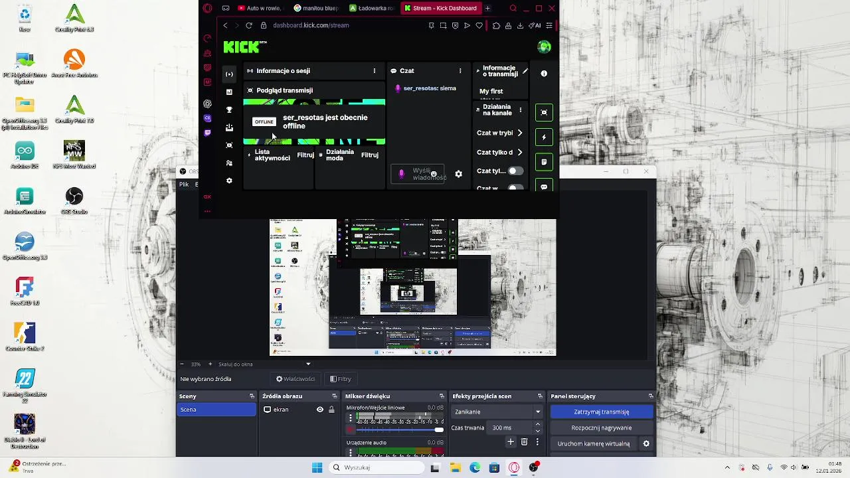The width and height of the screenshot is (850, 478).
Task: Open File Explorer from taskbar
Action: (455, 467)
